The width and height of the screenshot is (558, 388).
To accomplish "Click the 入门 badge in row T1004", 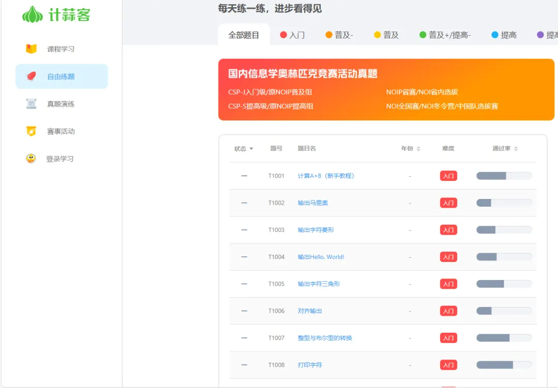I will 448,257.
